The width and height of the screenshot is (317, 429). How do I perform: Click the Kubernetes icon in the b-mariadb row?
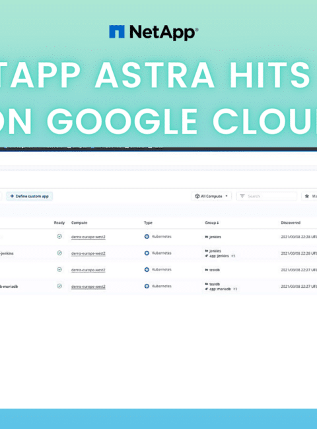[x=147, y=286]
